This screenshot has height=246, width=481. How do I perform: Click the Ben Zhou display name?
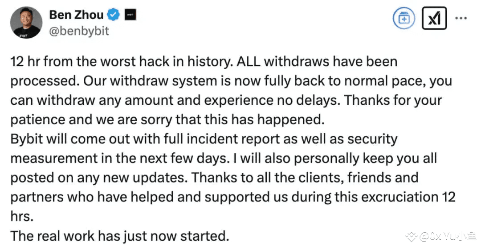77,15
